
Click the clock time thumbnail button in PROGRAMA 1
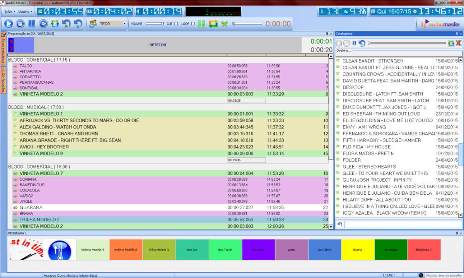[x=26, y=250]
